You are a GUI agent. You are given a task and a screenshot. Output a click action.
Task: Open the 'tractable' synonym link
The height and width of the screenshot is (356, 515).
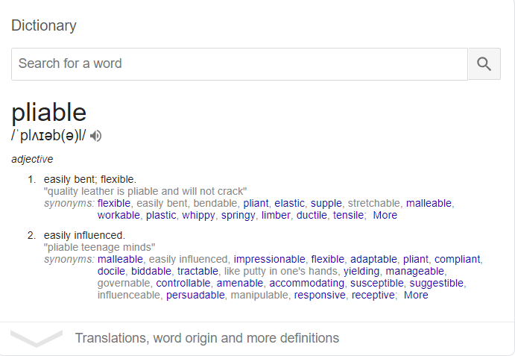198,271
